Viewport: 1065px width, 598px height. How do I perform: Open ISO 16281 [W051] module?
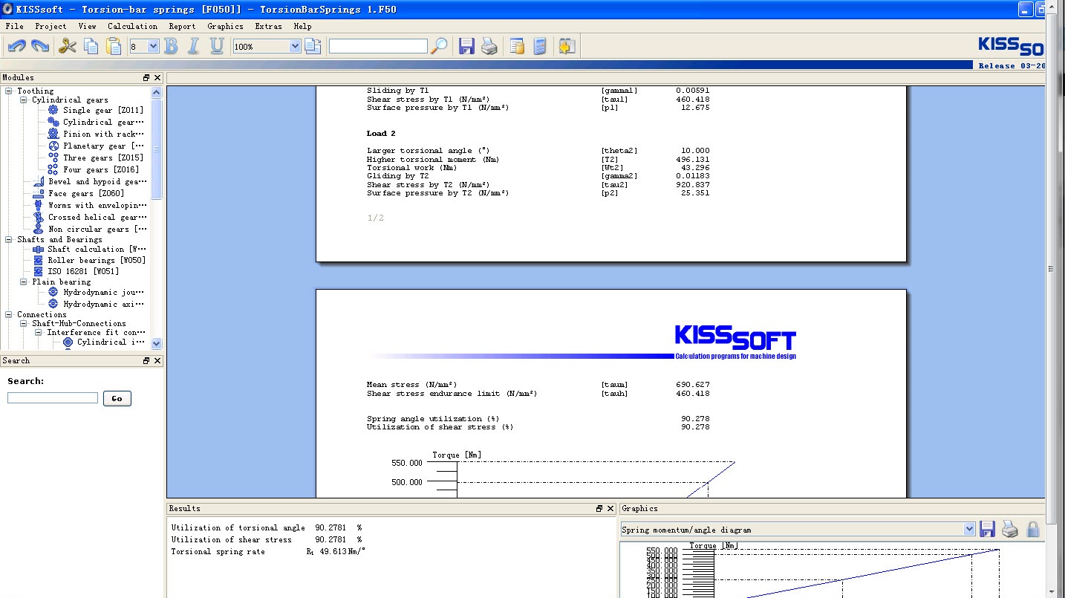83,271
